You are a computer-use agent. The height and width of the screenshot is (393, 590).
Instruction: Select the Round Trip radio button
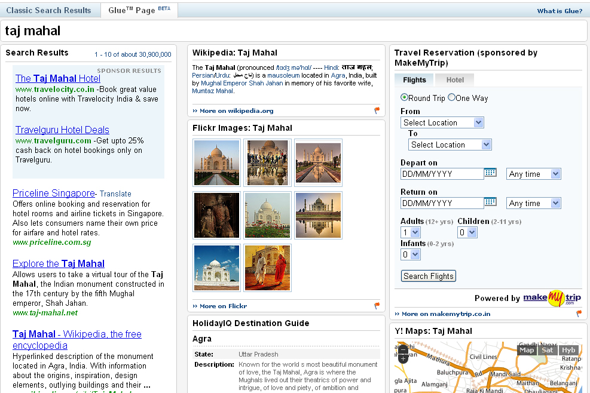point(405,97)
